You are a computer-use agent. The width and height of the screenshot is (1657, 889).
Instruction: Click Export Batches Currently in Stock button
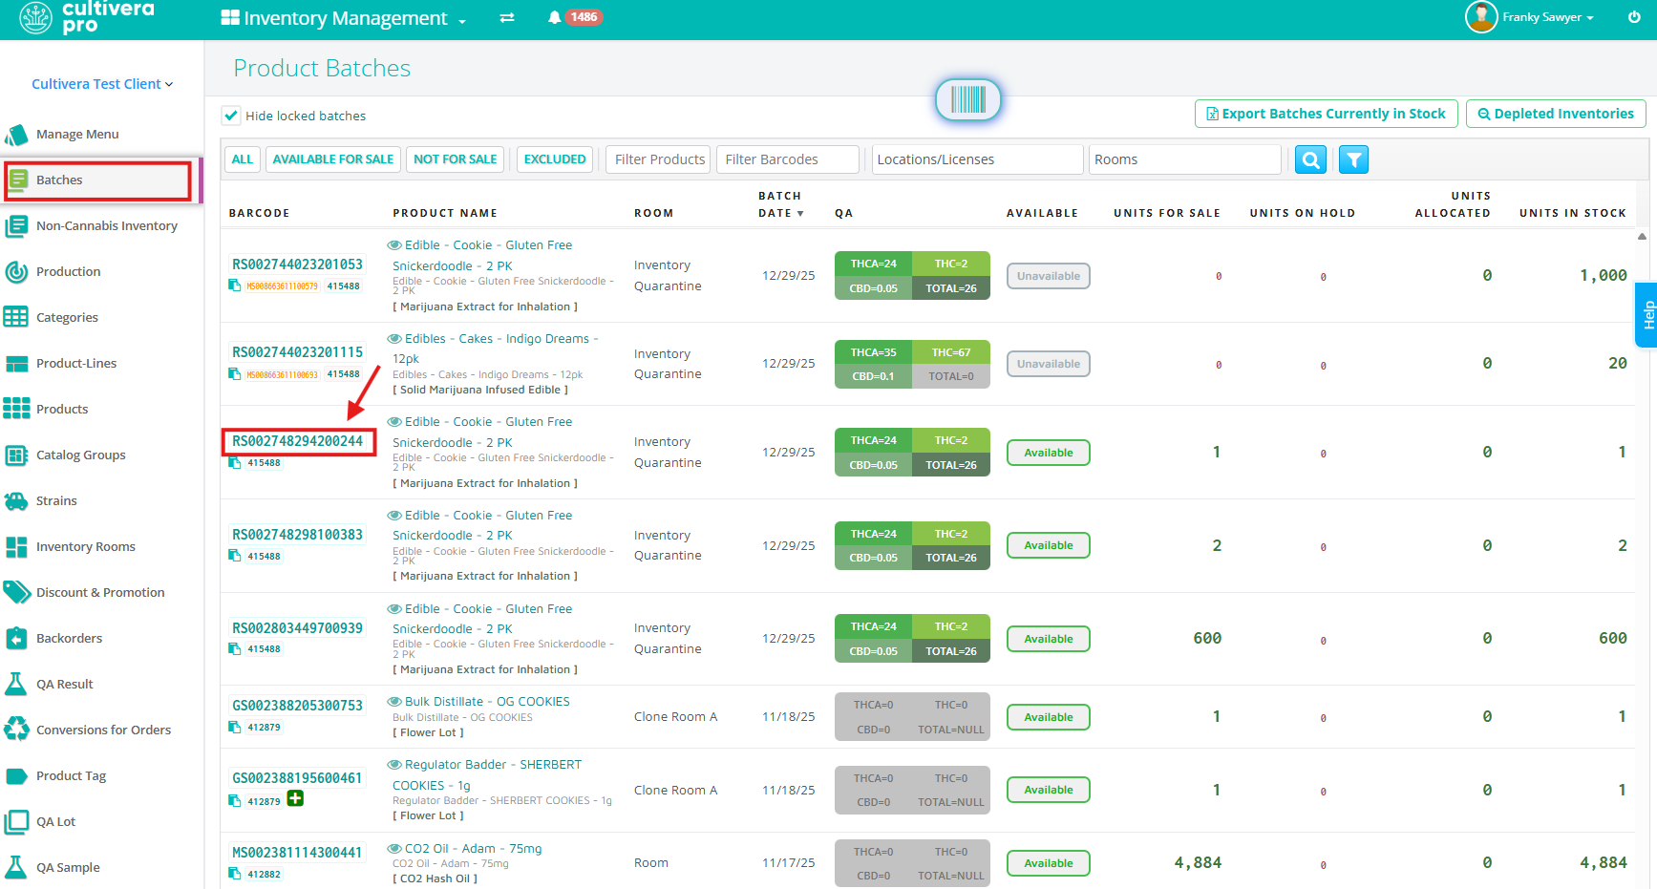pyautogui.click(x=1326, y=114)
